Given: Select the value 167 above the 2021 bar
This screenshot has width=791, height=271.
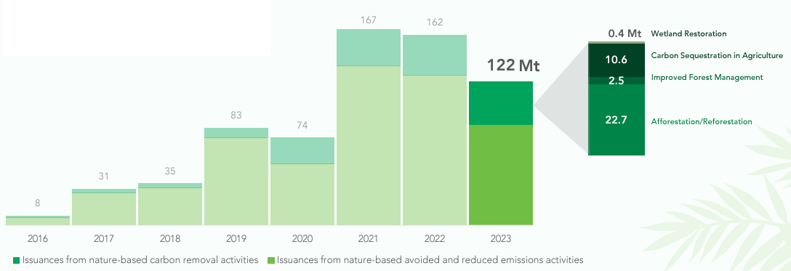Looking at the screenshot, I should coord(369,20).
